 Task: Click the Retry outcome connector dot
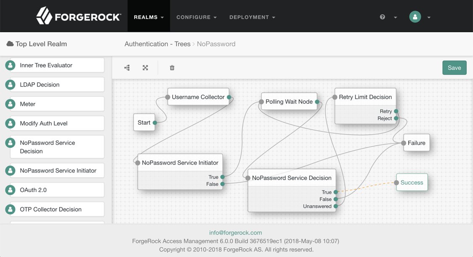tap(396, 111)
